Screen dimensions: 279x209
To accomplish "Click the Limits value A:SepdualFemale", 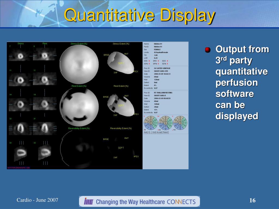I will tap(161, 53).
